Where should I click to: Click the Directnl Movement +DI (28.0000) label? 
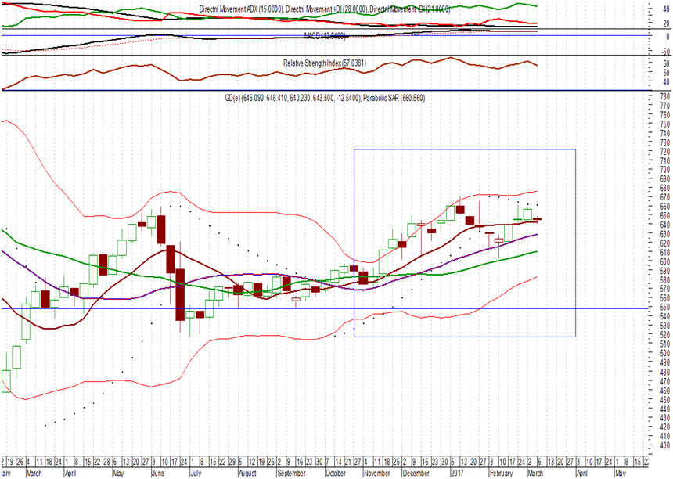point(326,9)
